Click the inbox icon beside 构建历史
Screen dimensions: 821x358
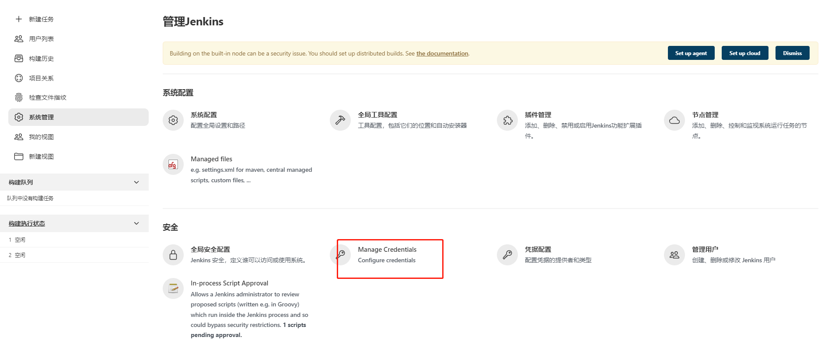(x=19, y=59)
